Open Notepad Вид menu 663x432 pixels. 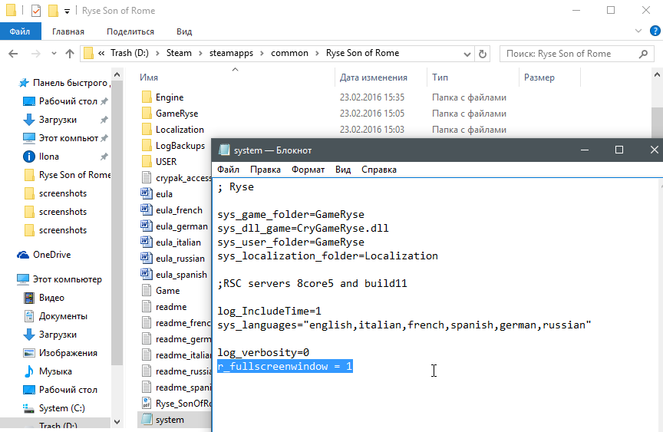tap(343, 170)
